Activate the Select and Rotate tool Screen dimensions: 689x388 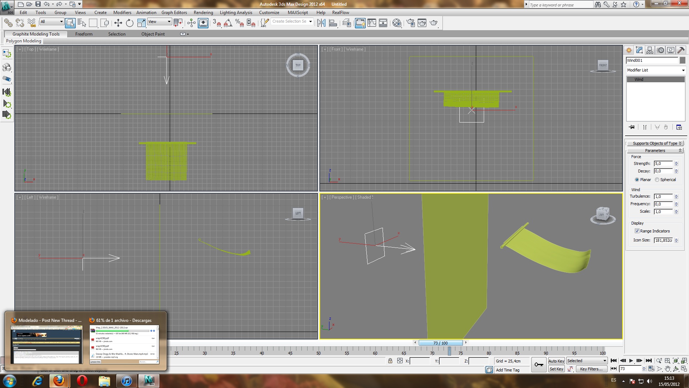tap(130, 23)
